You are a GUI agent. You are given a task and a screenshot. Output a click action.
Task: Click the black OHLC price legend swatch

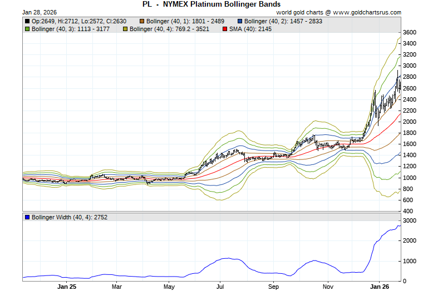27,22
